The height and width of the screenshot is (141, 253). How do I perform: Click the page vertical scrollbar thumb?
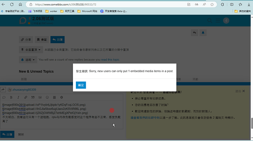(x=252, y=123)
